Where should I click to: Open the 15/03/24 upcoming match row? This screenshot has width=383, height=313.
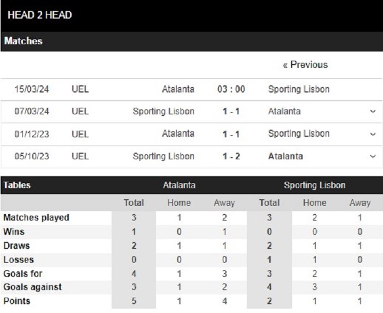click(191, 89)
